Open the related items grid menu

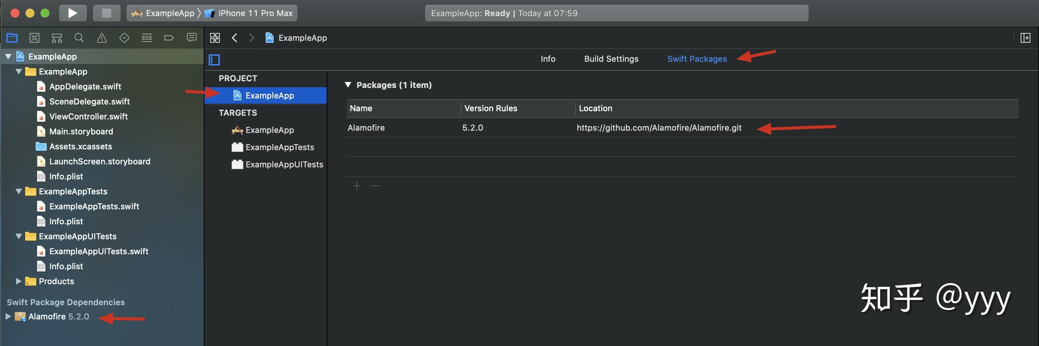click(x=215, y=38)
